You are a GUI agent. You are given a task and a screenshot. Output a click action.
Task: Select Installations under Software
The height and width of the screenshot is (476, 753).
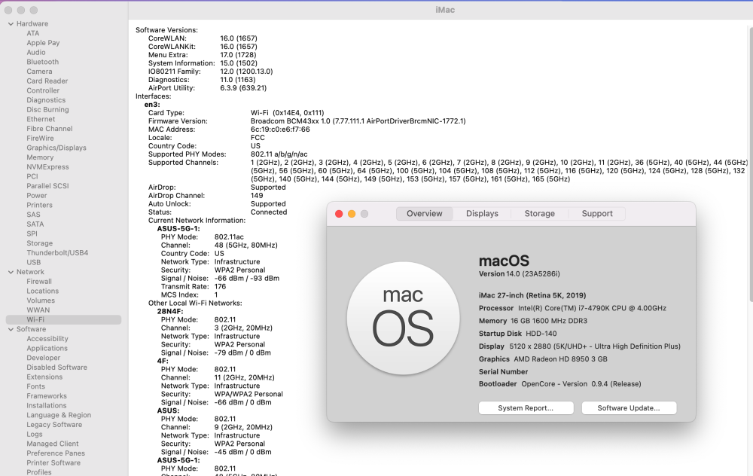click(x=47, y=405)
